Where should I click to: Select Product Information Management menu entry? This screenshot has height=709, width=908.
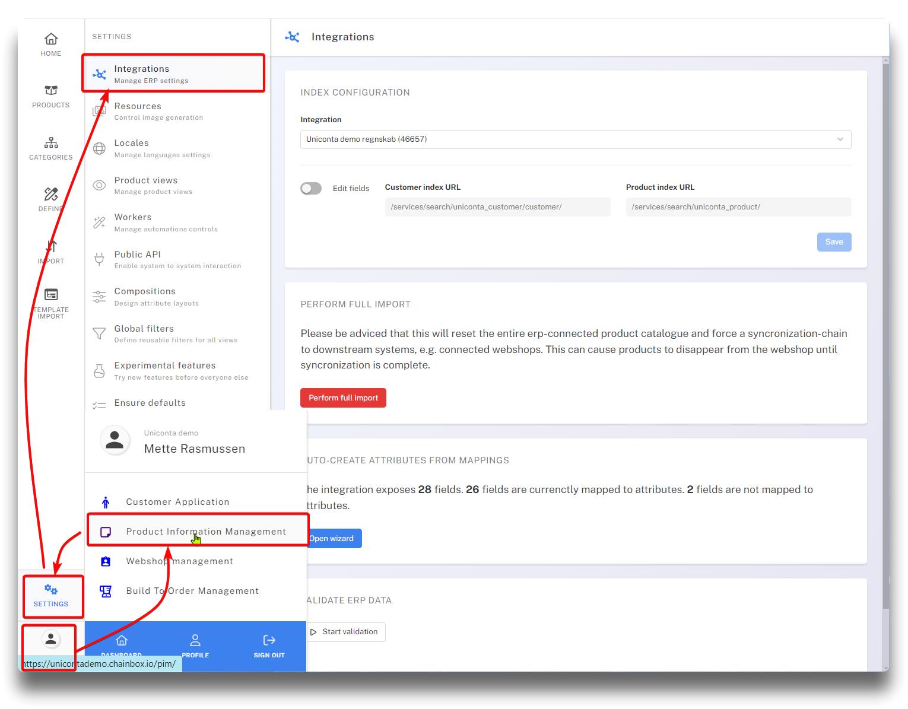coord(205,532)
